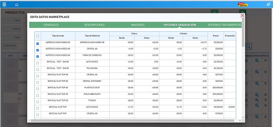Check the Bifocal Test David Poliamida row
The height and width of the screenshot is (127, 273).
coord(37,69)
